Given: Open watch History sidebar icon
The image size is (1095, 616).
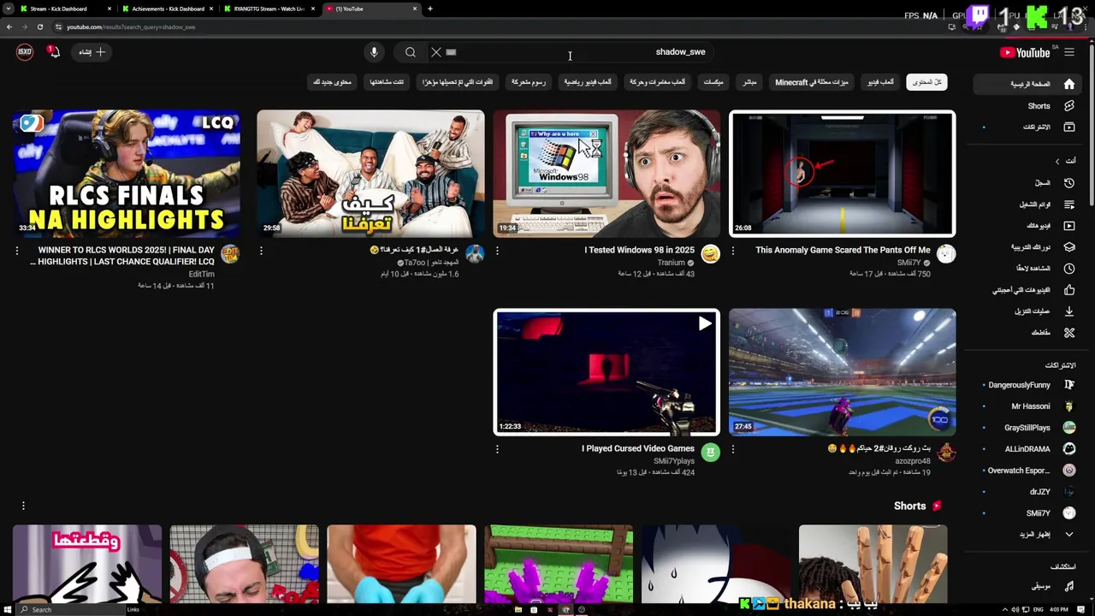Looking at the screenshot, I should point(1069,183).
